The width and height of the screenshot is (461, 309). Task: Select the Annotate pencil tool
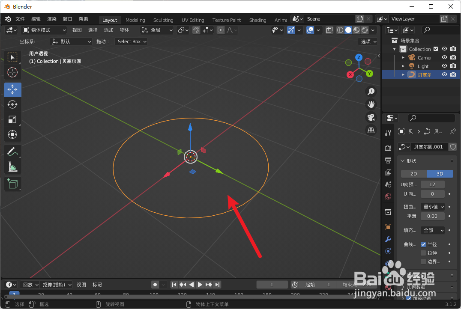coord(12,152)
